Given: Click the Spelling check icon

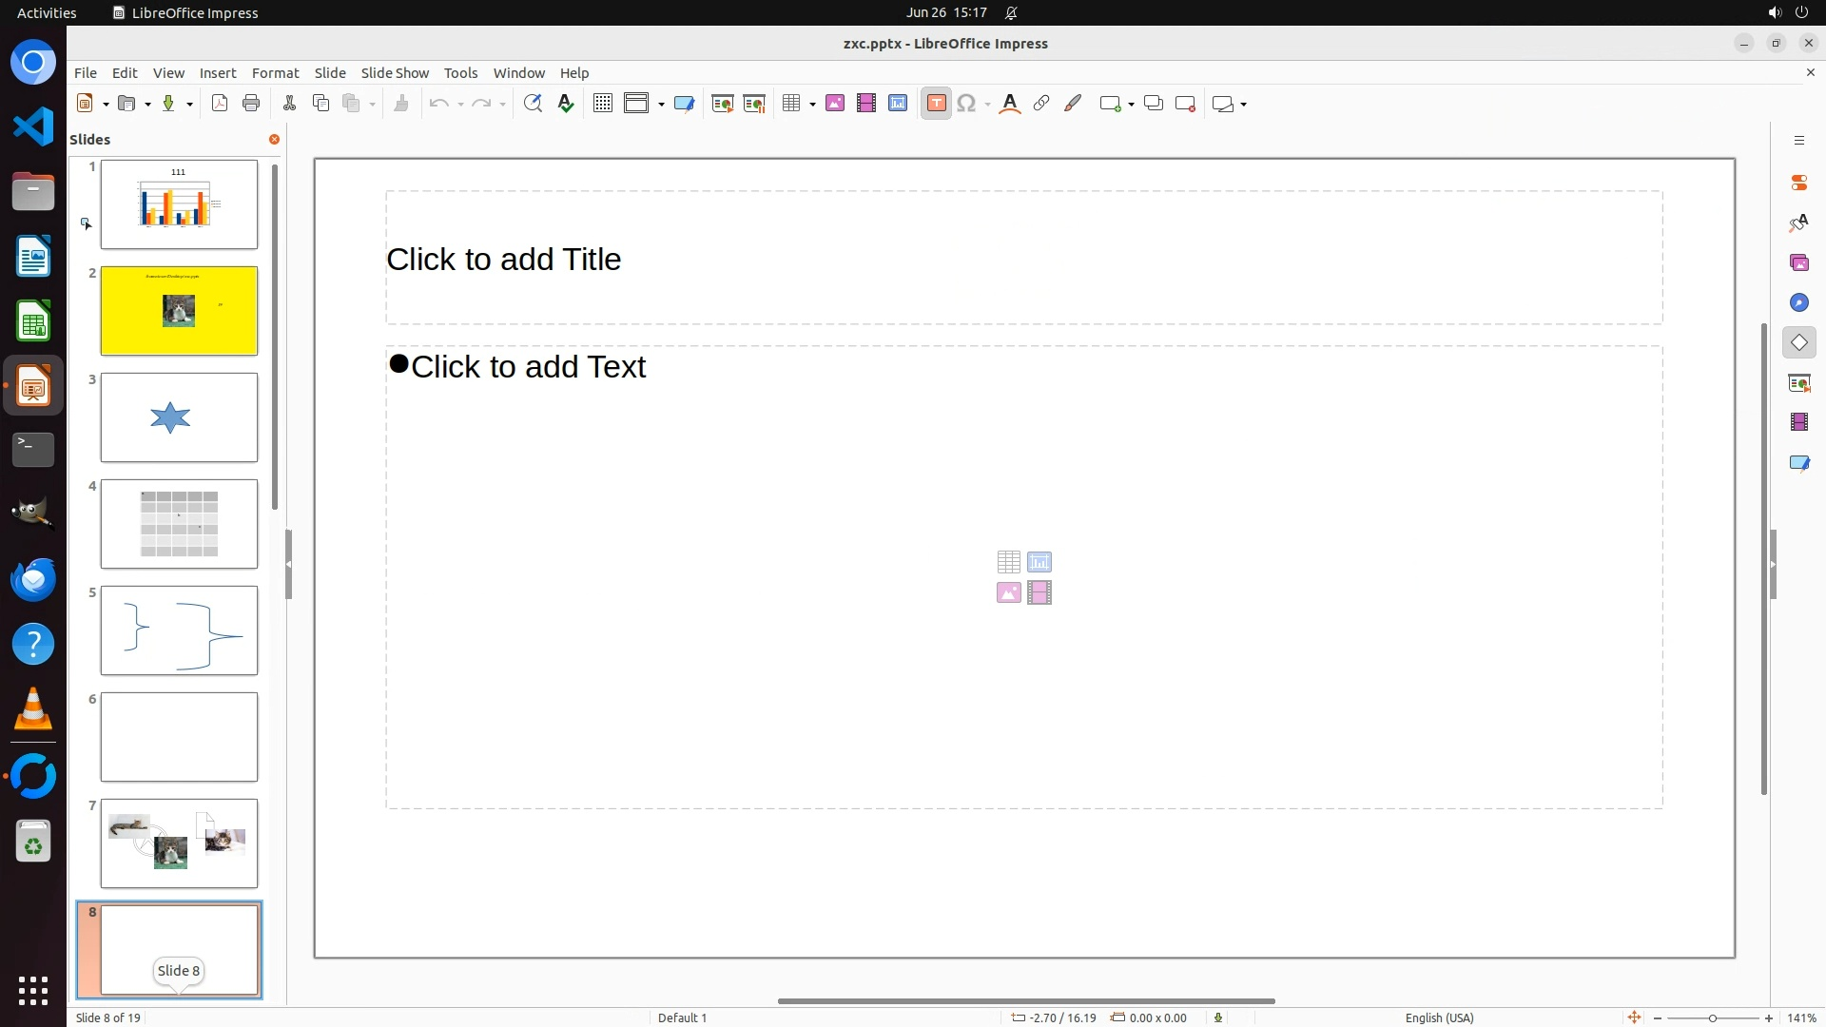Looking at the screenshot, I should point(566,104).
